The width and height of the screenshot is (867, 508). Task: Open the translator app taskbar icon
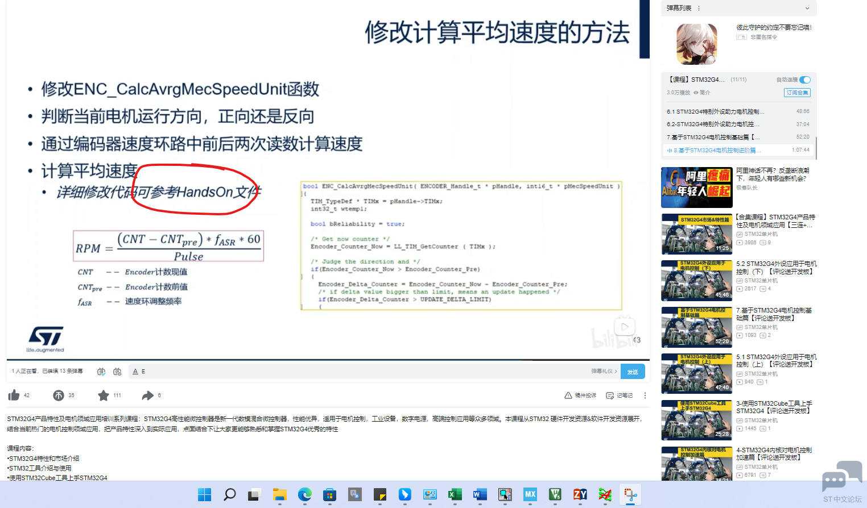point(354,495)
